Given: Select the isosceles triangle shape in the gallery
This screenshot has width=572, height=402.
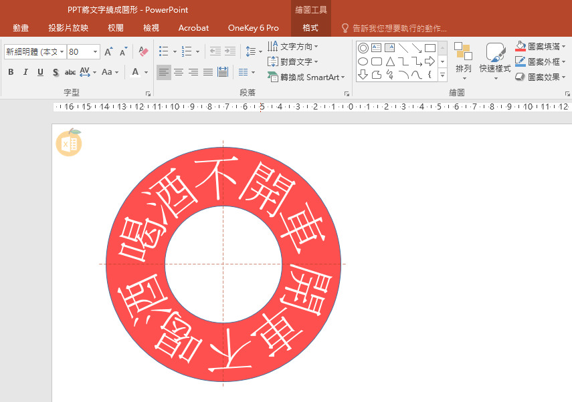Looking at the screenshot, I should pos(389,61).
